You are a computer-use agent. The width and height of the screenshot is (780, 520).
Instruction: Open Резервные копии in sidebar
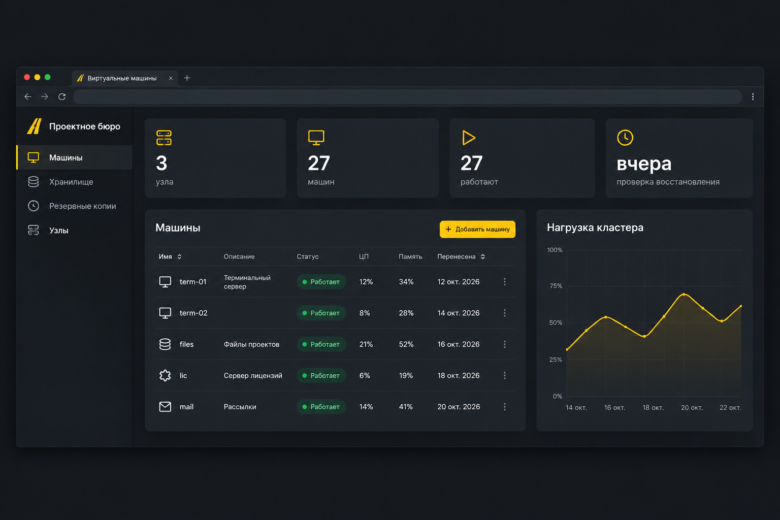click(75, 206)
